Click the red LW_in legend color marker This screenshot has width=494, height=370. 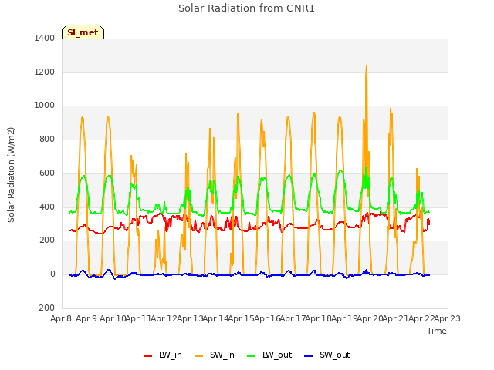(x=147, y=356)
